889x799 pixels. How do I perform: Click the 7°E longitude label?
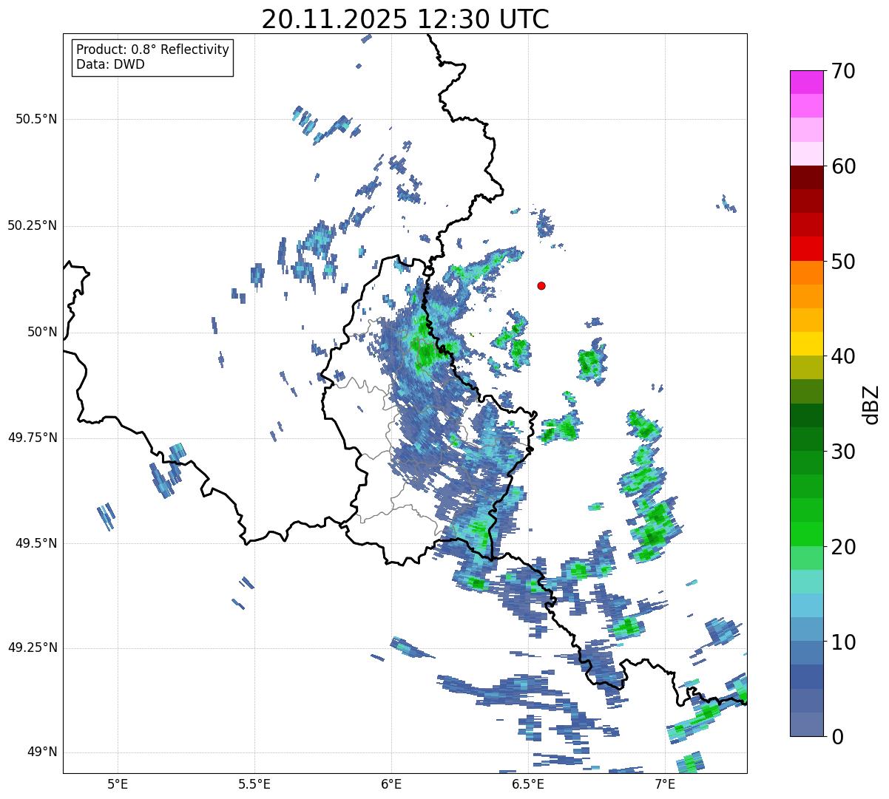pos(665,783)
